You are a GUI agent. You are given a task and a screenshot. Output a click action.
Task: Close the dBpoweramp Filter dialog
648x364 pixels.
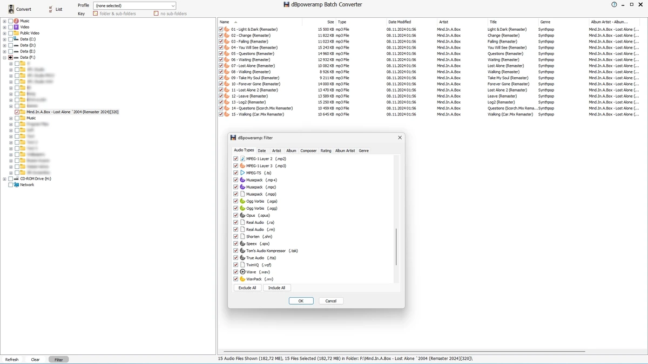[400, 138]
